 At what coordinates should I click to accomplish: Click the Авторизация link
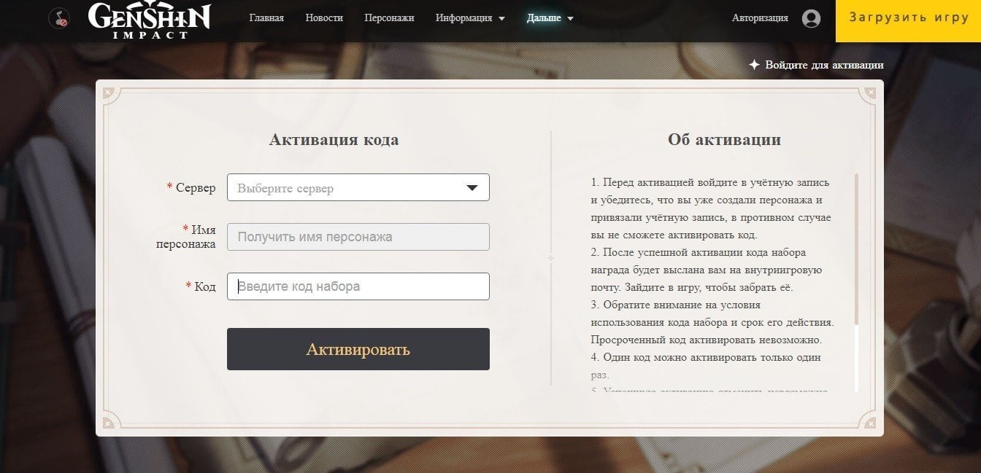pos(760,17)
